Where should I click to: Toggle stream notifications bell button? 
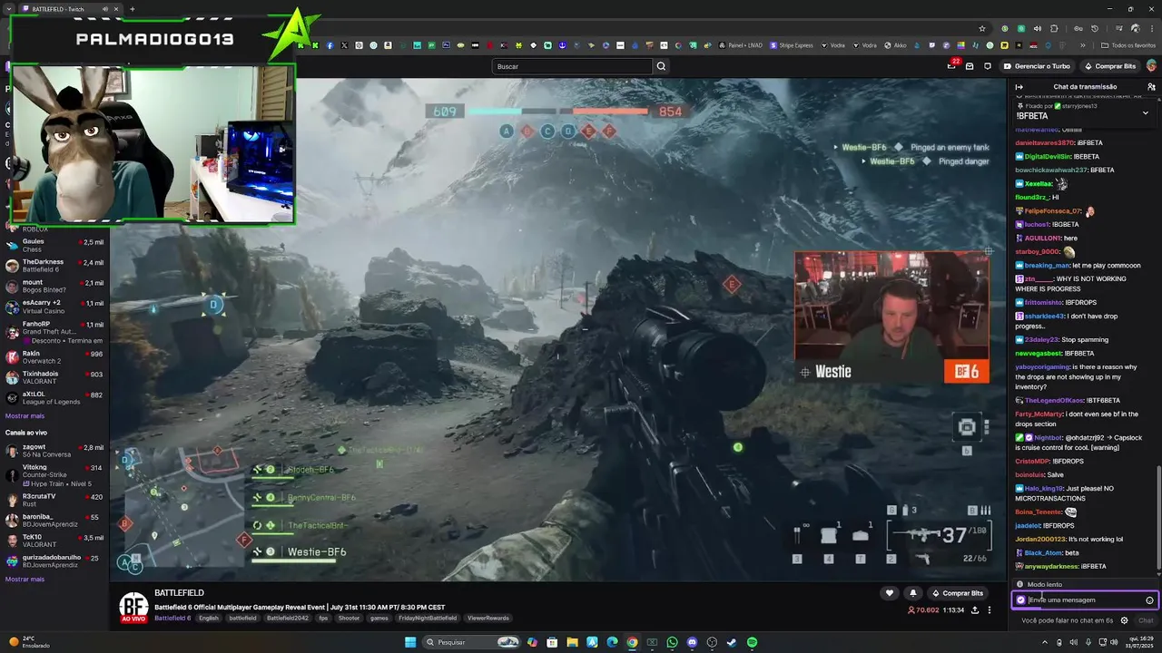913,593
